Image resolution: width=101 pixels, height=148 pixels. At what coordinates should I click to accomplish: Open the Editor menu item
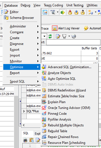tap(22, 12)
